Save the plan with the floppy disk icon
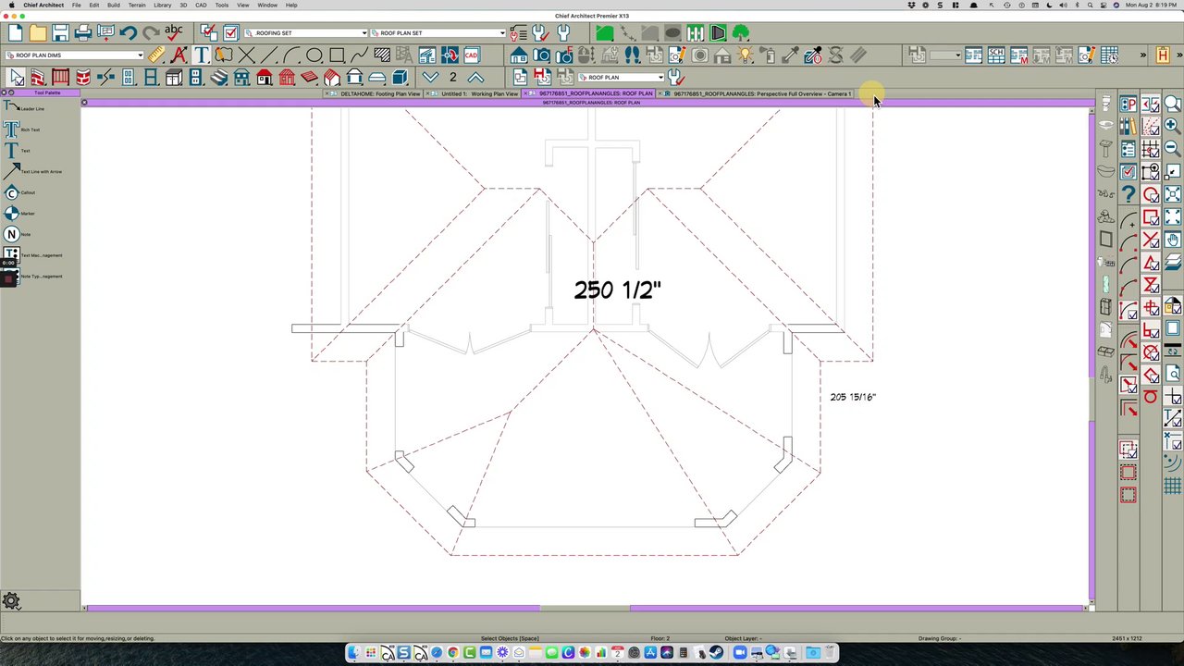1184x666 pixels. 60,33
